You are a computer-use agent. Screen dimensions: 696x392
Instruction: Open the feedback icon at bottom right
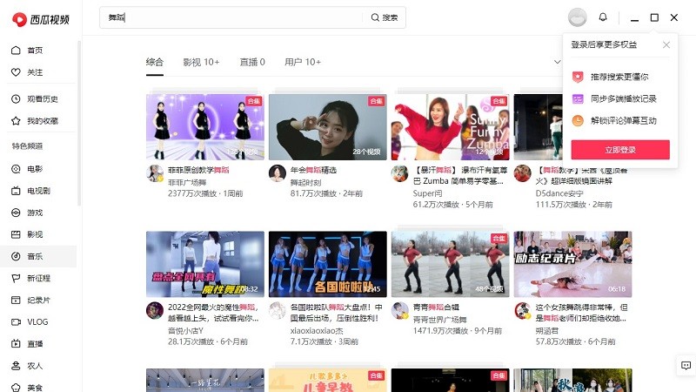[x=685, y=365]
